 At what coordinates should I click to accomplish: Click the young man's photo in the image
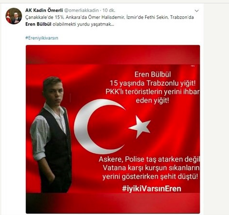51,134
